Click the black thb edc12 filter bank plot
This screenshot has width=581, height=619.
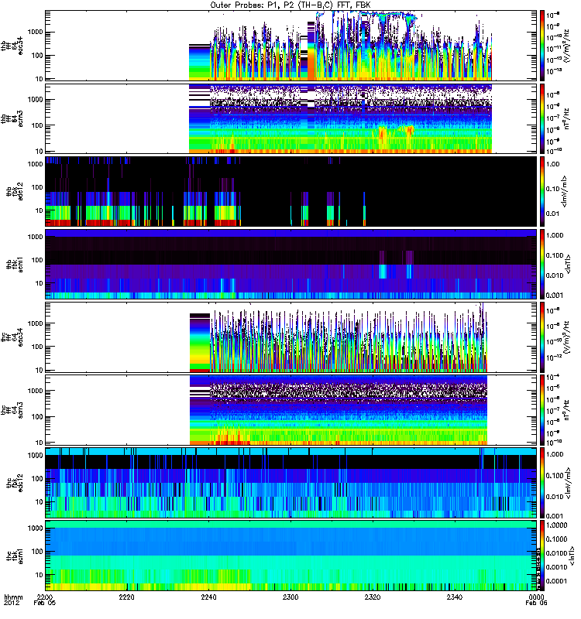pyautogui.click(x=290, y=191)
